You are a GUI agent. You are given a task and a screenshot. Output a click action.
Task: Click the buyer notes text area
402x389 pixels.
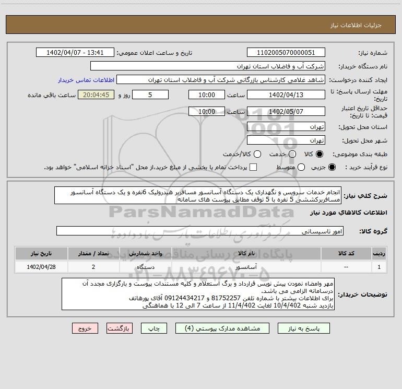click(198, 294)
